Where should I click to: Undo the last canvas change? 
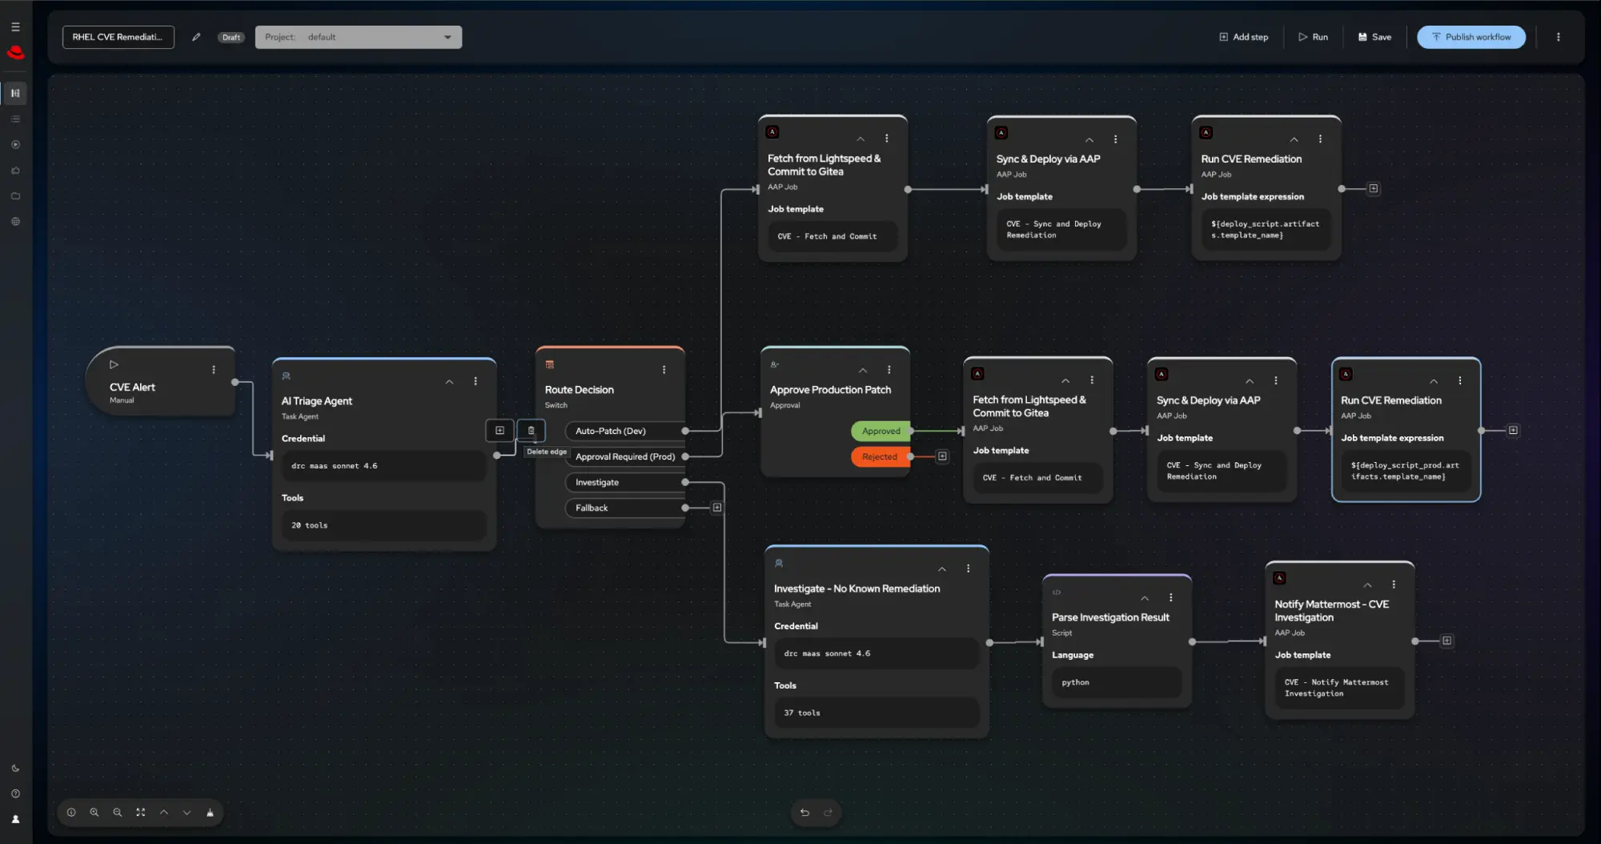coord(805,812)
